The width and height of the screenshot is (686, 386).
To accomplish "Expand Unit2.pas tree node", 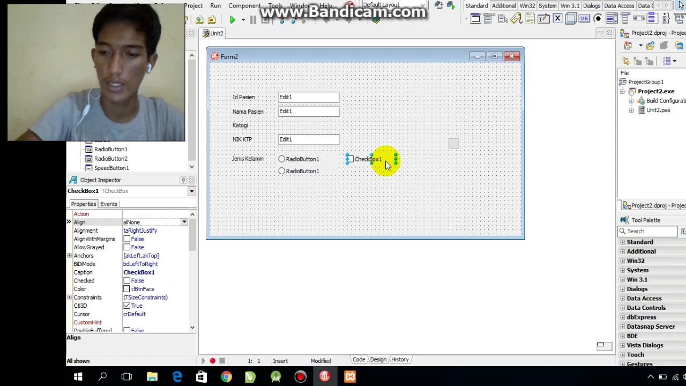I will pos(631,110).
